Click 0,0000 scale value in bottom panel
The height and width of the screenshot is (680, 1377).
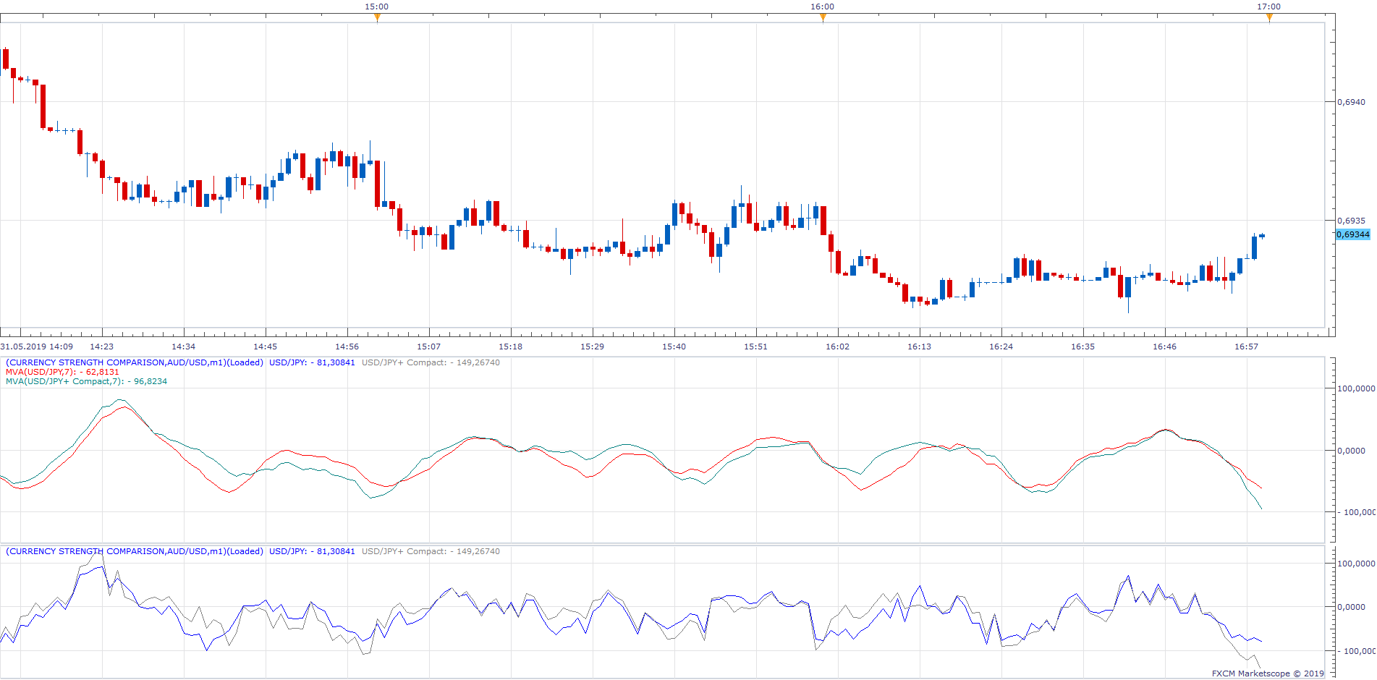pyautogui.click(x=1352, y=607)
